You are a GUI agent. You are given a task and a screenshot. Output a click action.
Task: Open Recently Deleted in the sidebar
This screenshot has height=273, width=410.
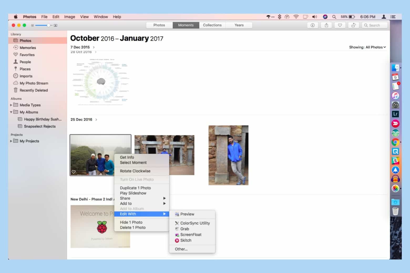point(34,90)
